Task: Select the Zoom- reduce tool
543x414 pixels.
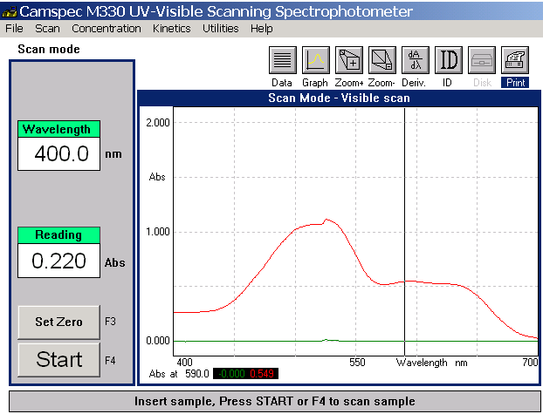Action: (x=382, y=60)
